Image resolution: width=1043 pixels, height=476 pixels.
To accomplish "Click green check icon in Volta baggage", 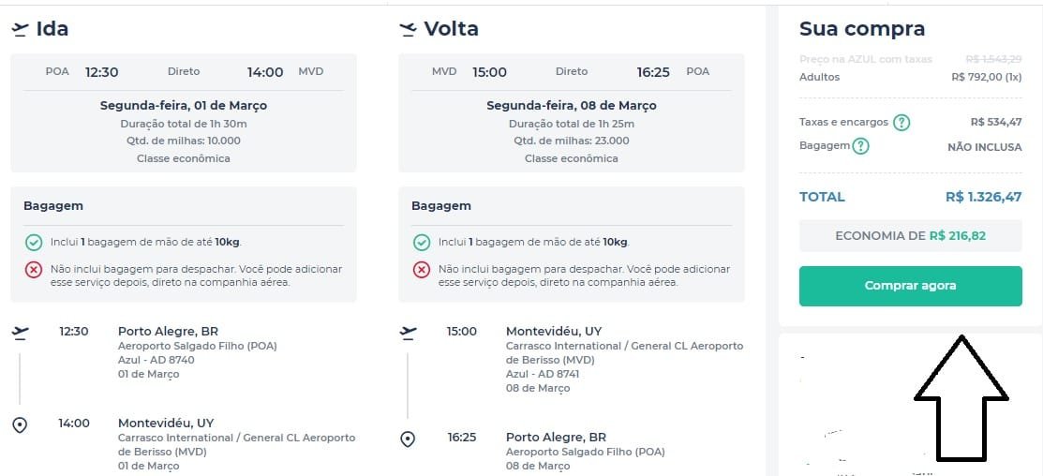I will click(x=422, y=243).
